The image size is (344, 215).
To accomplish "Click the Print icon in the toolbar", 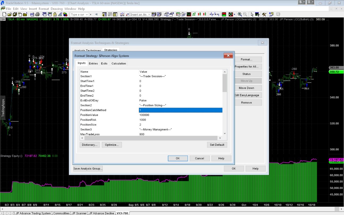I will (x=37, y=14).
